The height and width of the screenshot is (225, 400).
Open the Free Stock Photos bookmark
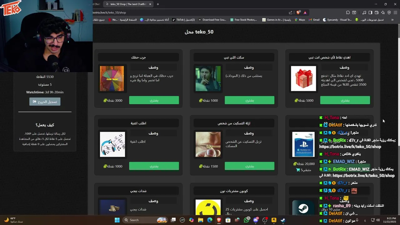(x=244, y=20)
